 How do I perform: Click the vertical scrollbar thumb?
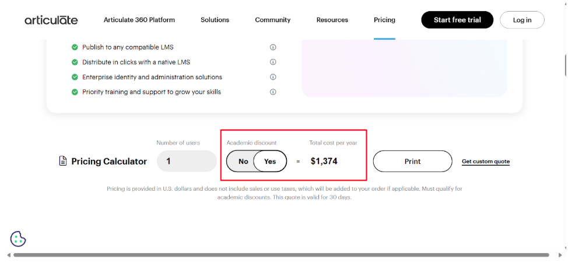pos(566,65)
